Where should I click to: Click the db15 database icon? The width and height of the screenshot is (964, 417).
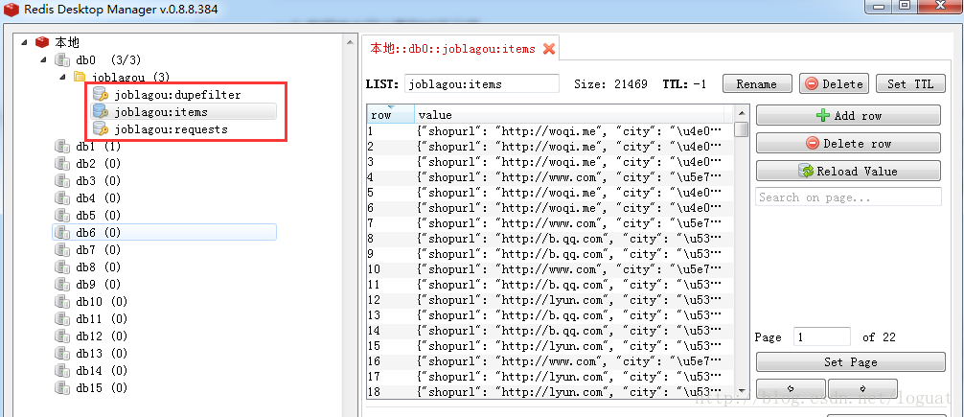click(x=61, y=387)
